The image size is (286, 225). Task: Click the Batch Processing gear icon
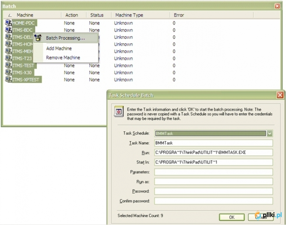pos(38,38)
